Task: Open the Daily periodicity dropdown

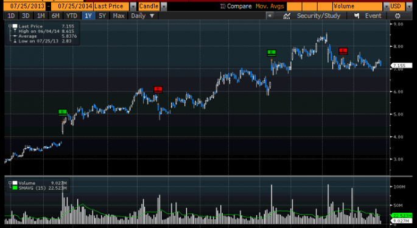Action: click(x=142, y=16)
